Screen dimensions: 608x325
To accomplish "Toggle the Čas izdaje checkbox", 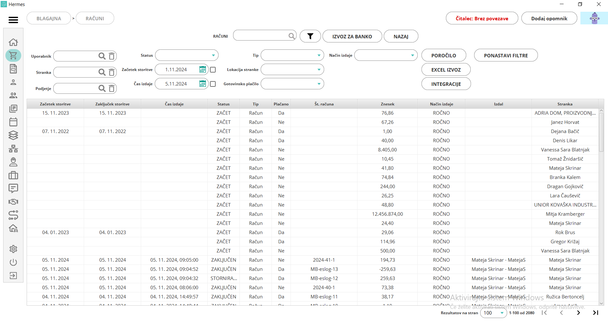I will click(x=213, y=84).
